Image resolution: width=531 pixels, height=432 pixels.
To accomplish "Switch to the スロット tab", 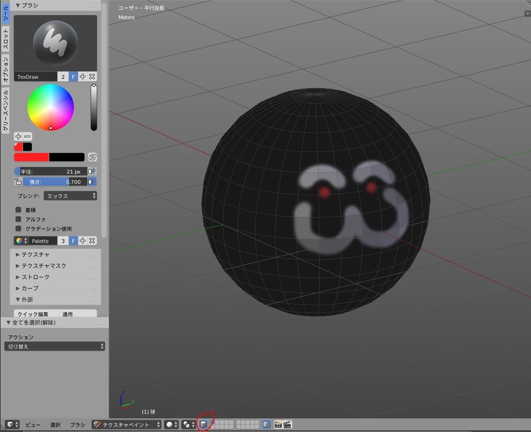I will tap(5, 38).
